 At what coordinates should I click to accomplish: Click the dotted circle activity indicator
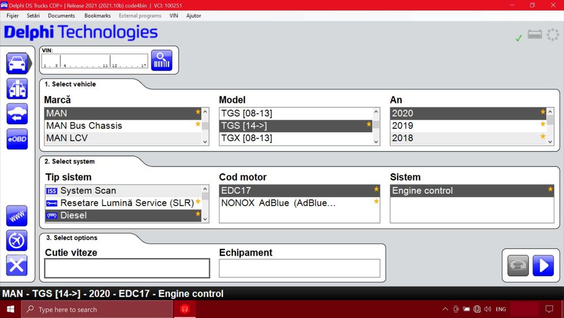click(x=553, y=34)
